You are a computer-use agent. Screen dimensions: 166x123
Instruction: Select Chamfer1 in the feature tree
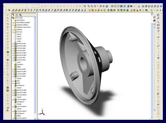20,65
